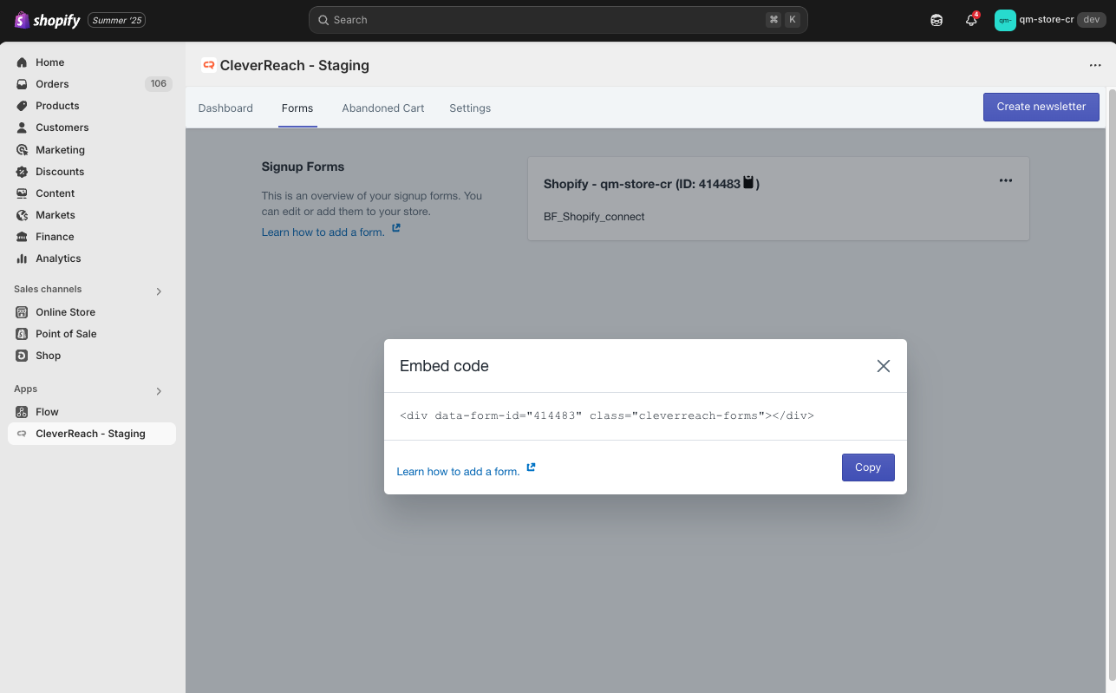Click external link icon in dialog

(x=531, y=467)
